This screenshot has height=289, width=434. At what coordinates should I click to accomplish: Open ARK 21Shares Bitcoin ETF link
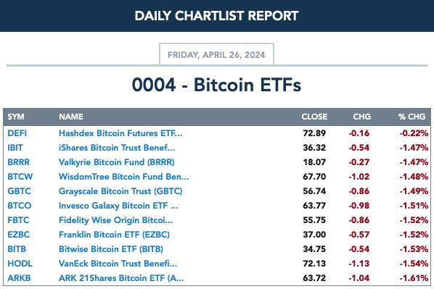click(121, 278)
